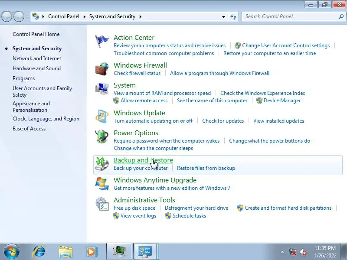Click the Power Options battery icon

tap(102, 136)
